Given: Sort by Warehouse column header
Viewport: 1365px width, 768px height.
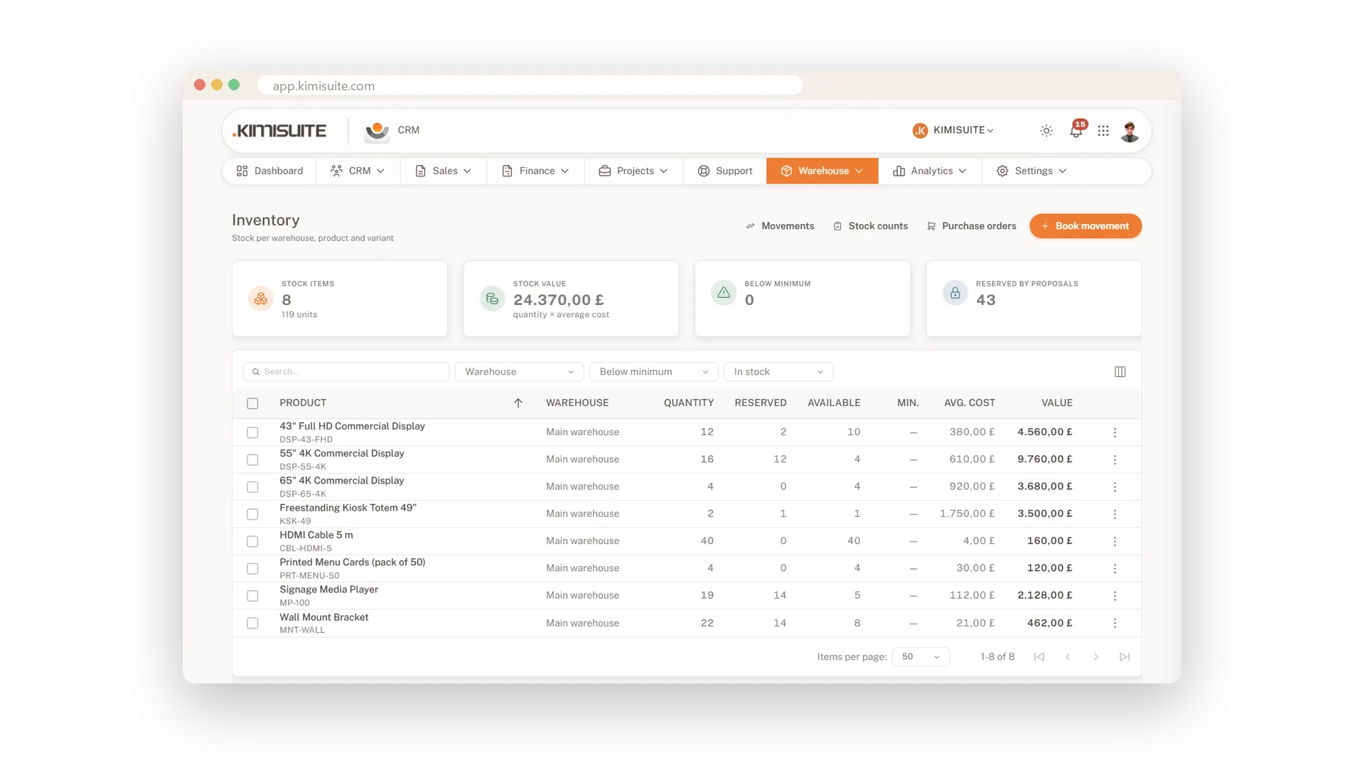Looking at the screenshot, I should pyautogui.click(x=577, y=403).
